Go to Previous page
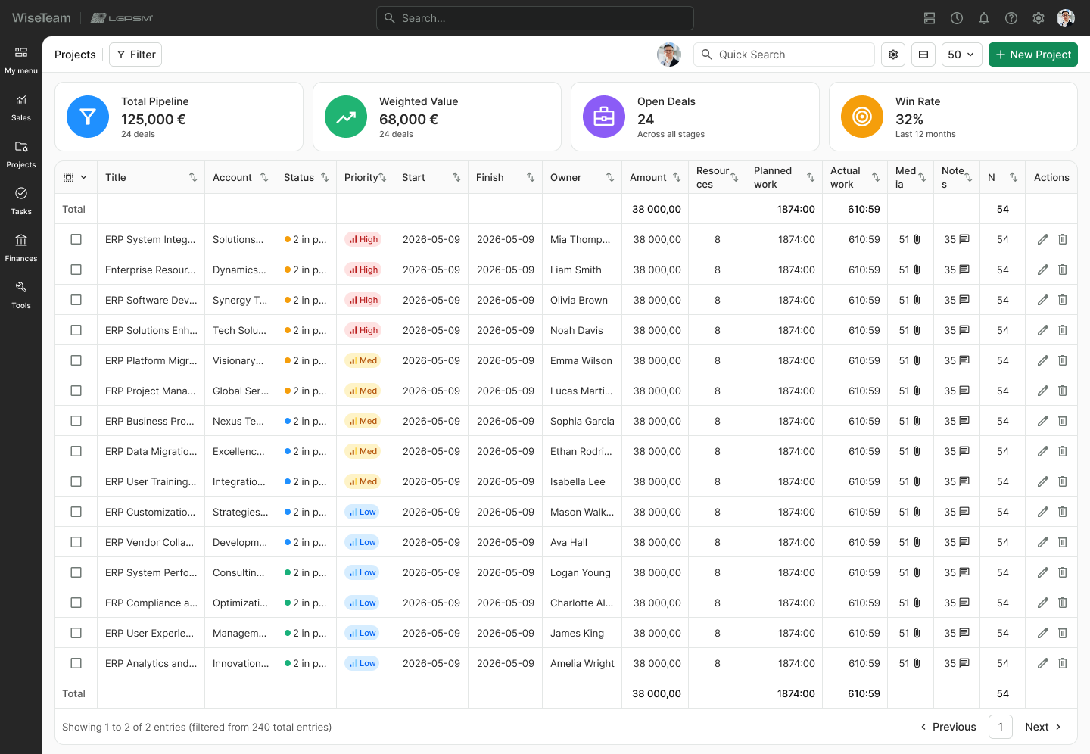The width and height of the screenshot is (1090, 754). (x=948, y=727)
